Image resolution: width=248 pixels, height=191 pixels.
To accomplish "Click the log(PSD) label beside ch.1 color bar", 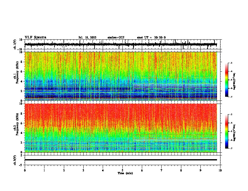I will tap(234, 81).
